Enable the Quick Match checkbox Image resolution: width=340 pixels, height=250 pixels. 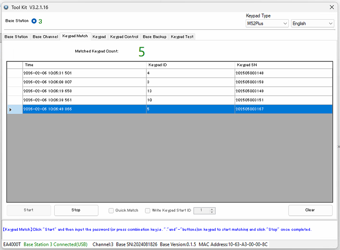pyautogui.click(x=112, y=210)
